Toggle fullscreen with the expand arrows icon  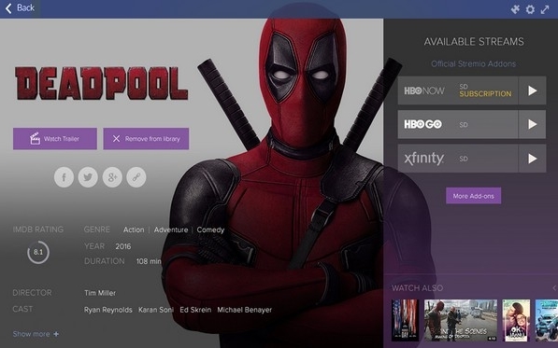545,9
